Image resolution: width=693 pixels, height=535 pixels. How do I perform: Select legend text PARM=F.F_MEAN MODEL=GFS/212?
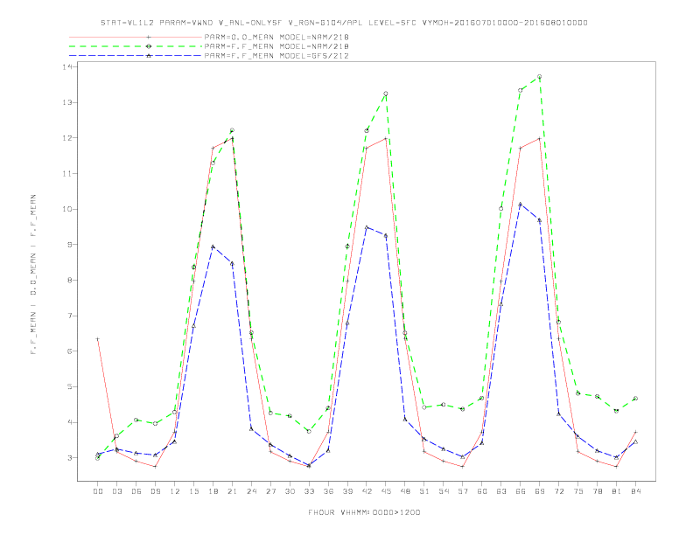pyautogui.click(x=276, y=56)
